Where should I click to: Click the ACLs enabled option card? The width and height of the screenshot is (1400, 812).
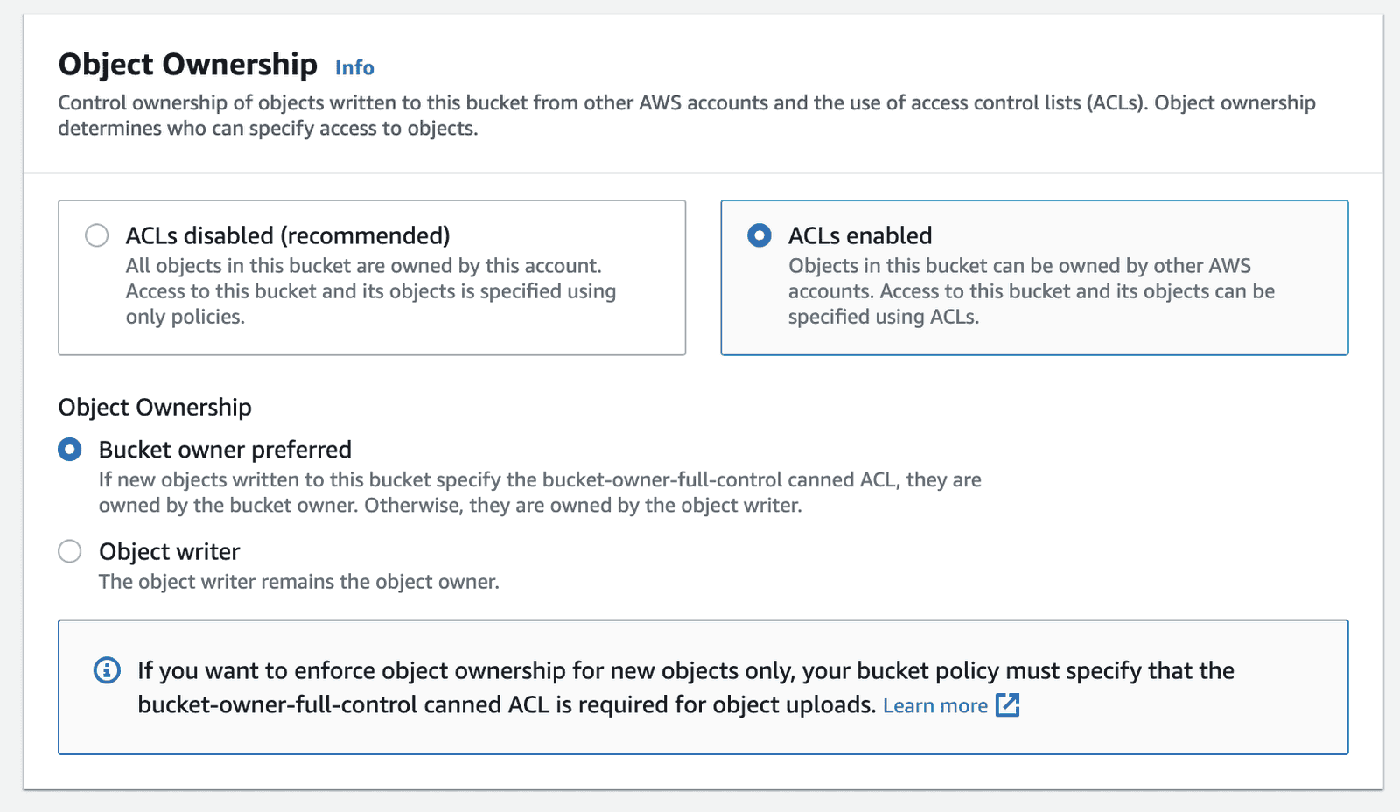click(1034, 277)
